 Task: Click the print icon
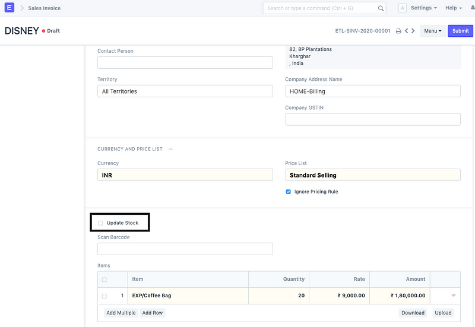point(398,31)
